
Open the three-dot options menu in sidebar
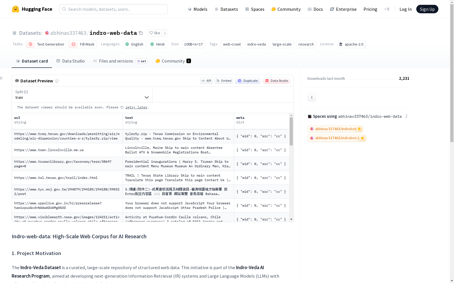tap(312, 97)
